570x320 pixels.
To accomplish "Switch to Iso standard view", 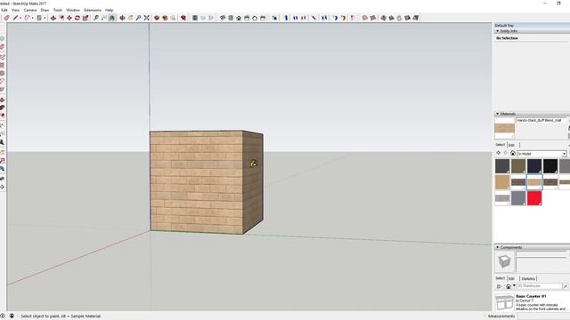I will [x=223, y=18].
